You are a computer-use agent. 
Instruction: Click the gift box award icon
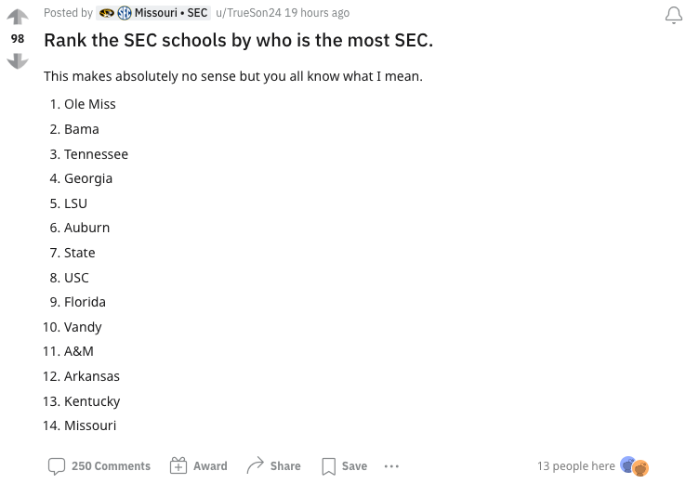pos(178,466)
